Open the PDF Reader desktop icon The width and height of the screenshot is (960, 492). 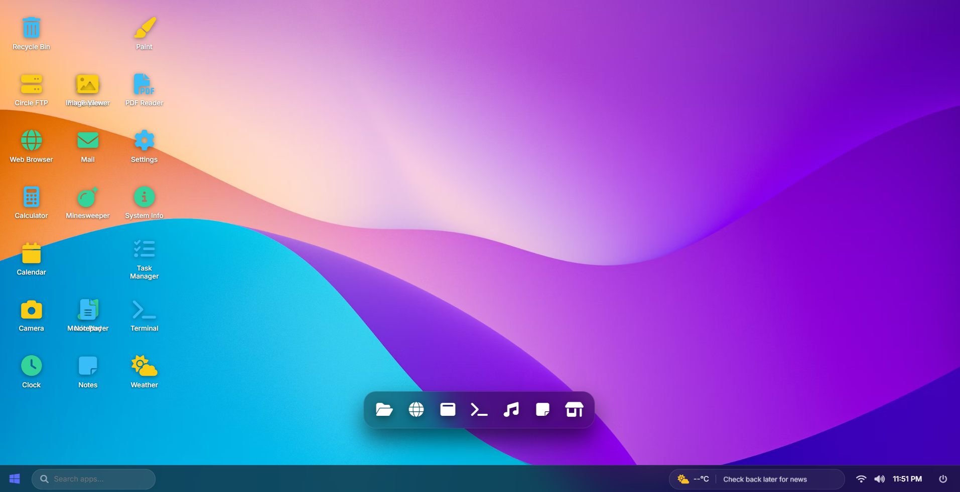[x=144, y=90]
